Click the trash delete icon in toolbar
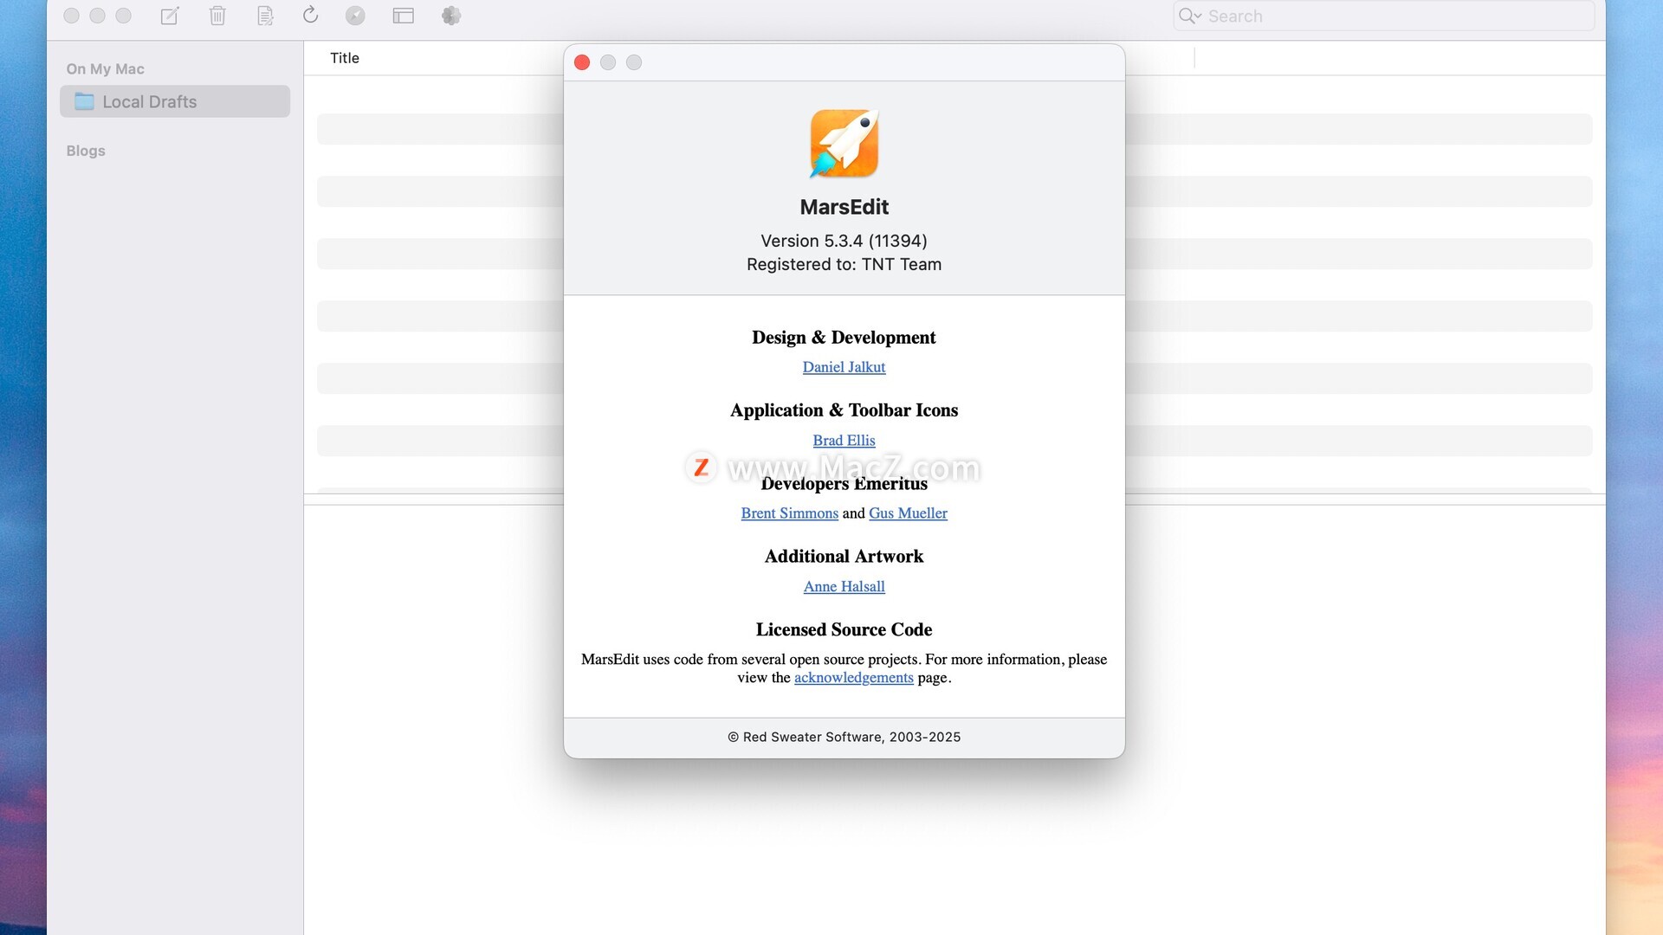The image size is (1663, 935). tap(217, 16)
